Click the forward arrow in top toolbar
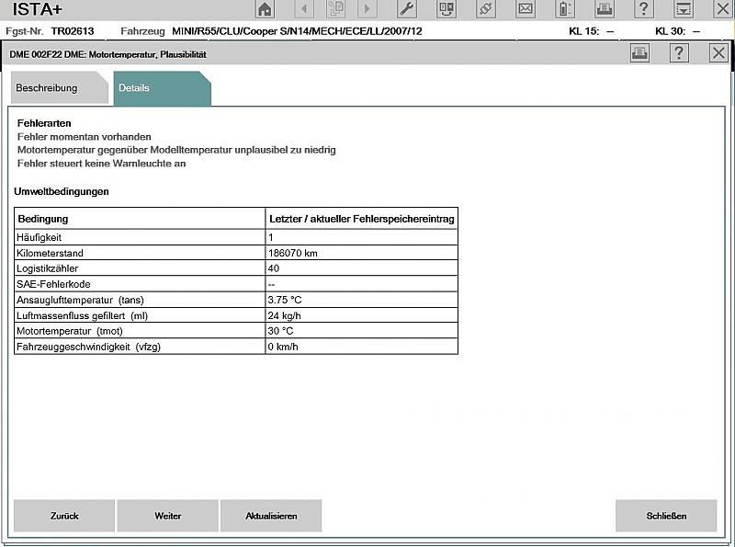This screenshot has width=735, height=547. point(367,10)
